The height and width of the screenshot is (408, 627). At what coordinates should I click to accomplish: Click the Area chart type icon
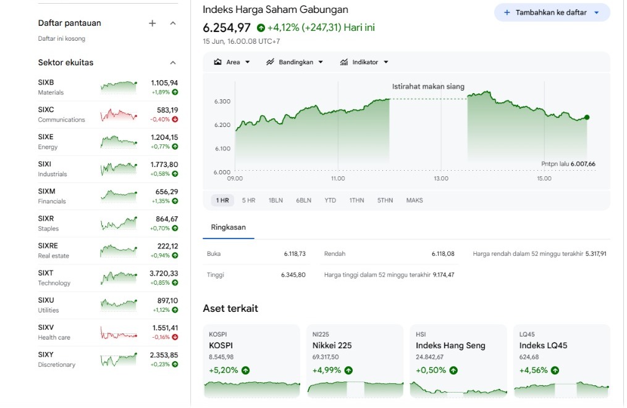(217, 62)
